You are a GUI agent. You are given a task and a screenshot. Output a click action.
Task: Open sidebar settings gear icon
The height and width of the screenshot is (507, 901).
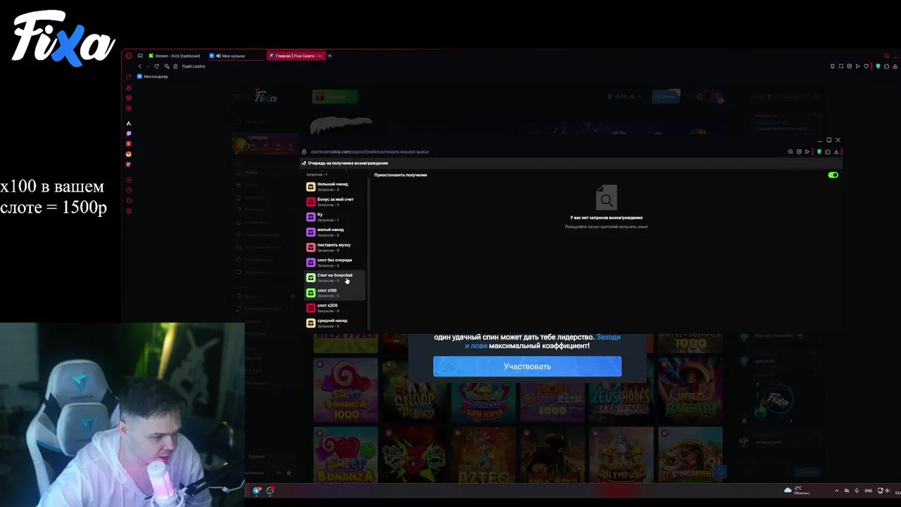[x=129, y=211]
